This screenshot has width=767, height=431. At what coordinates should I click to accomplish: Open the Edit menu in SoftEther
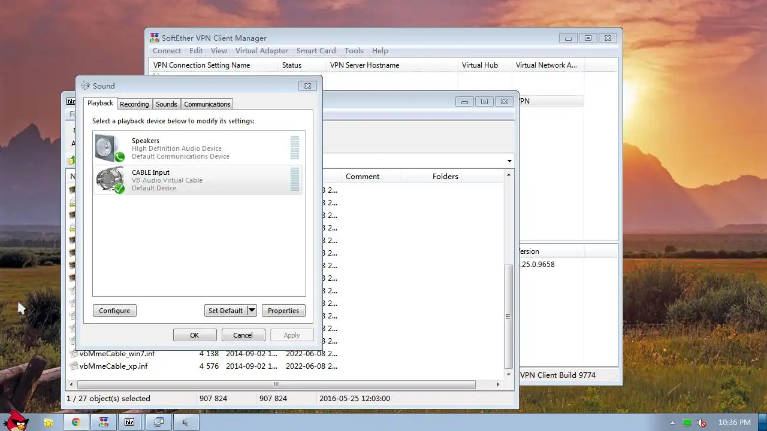point(196,51)
